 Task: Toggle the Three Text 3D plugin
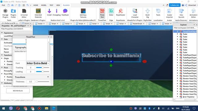click(102, 13)
